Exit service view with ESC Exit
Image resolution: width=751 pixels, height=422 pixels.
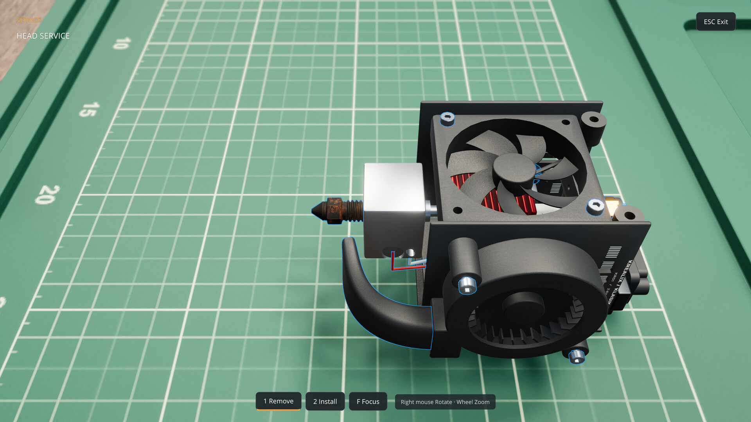[x=716, y=21]
